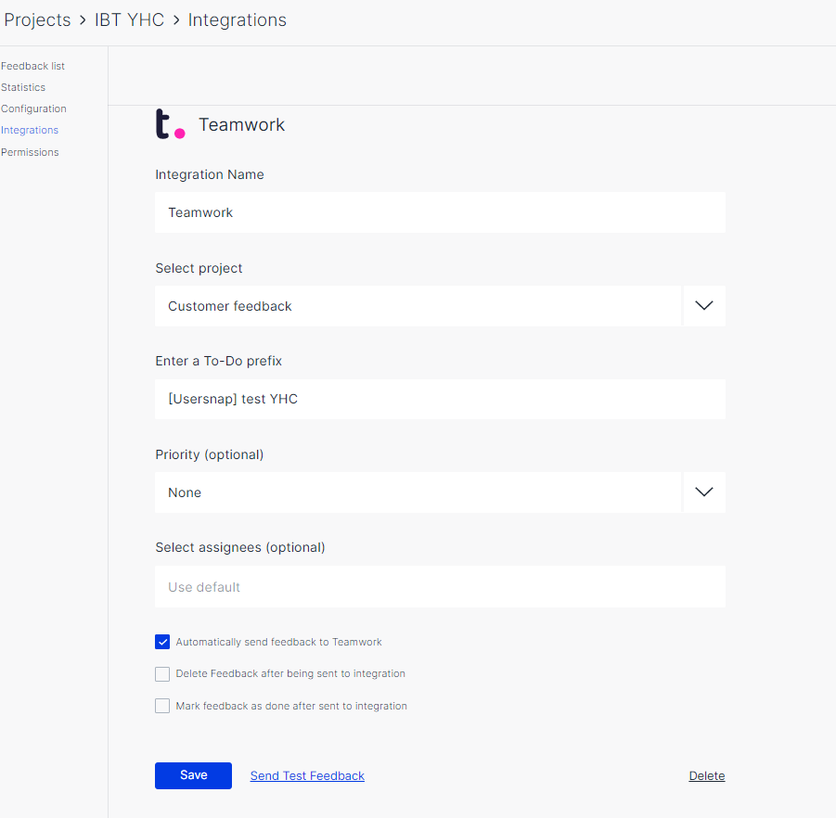
Task: Click the To-Do prefix input field
Action: click(x=440, y=399)
